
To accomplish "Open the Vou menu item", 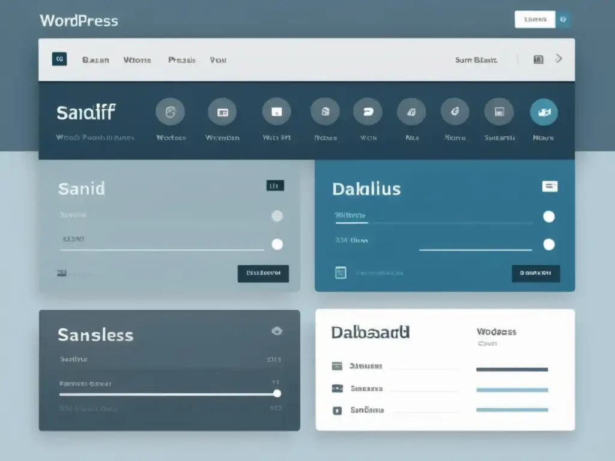I will [218, 60].
